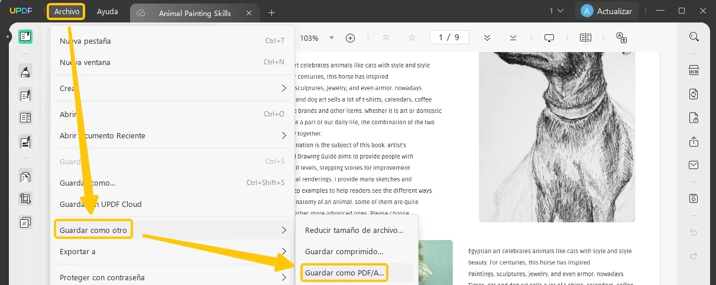Click the zoom in plus button
The image size is (716, 285).
click(350, 38)
